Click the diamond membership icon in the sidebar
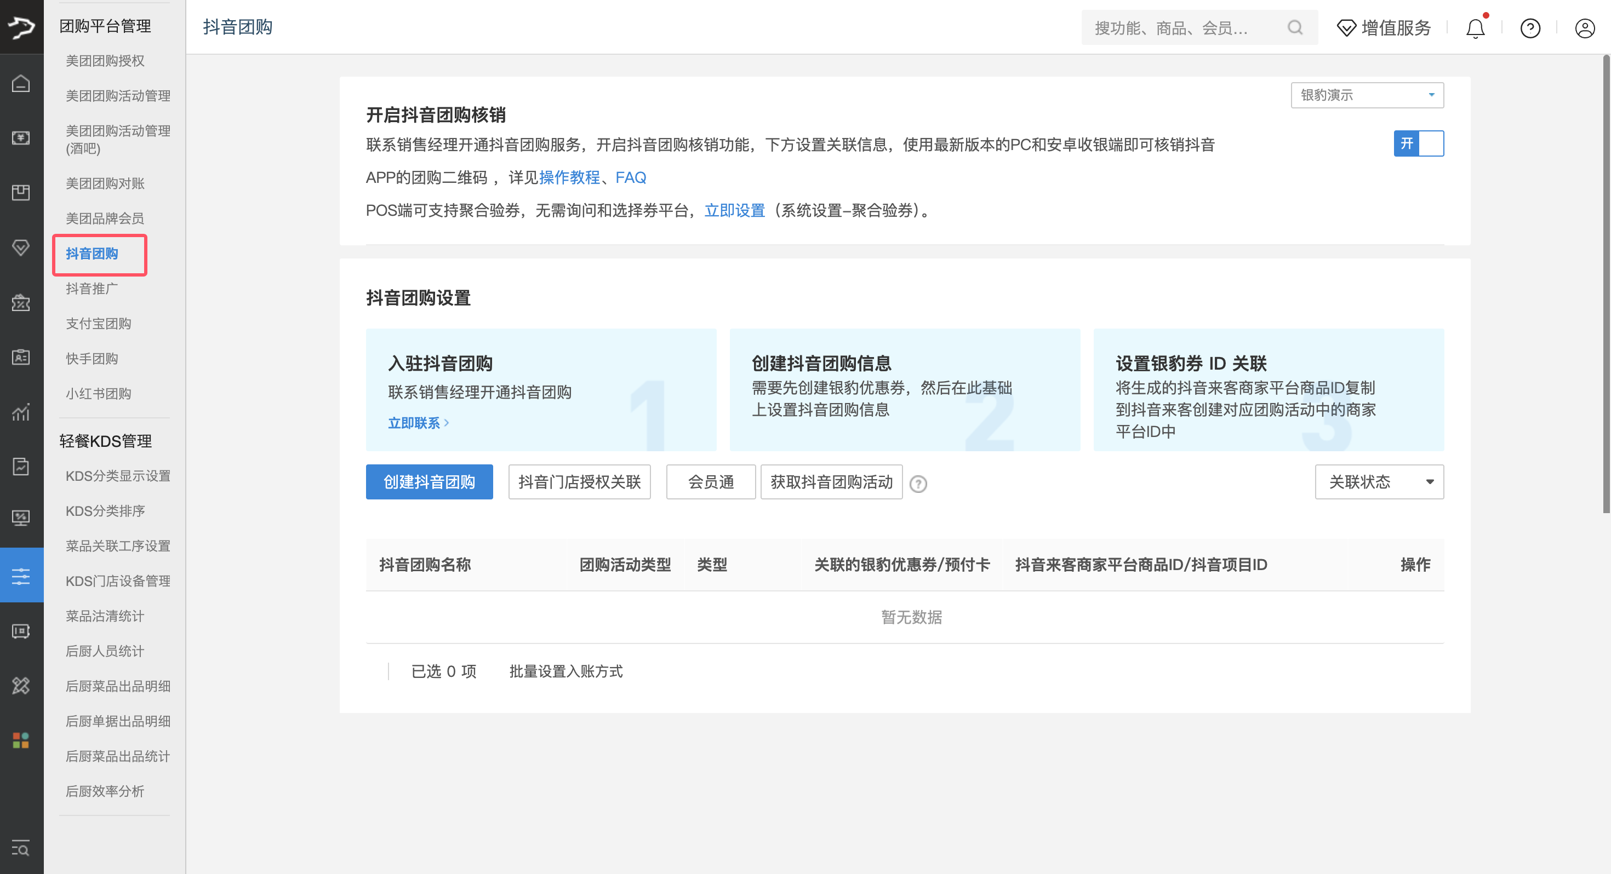 pyautogui.click(x=21, y=248)
